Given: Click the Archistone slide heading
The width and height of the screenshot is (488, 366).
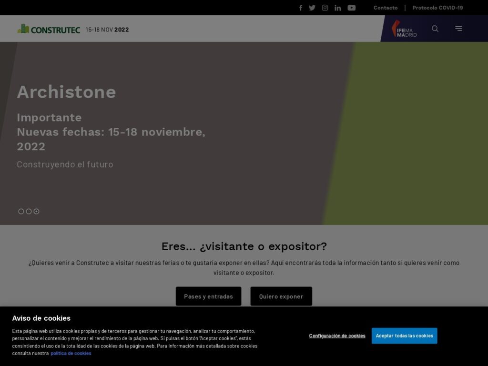Looking at the screenshot, I should coord(66,92).
